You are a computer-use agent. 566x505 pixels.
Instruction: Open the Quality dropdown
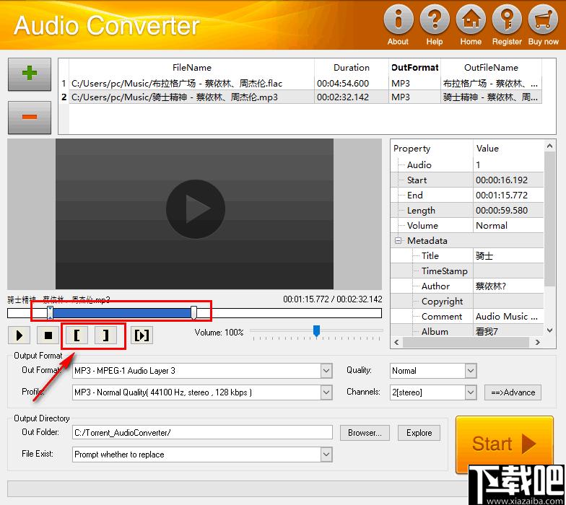[x=471, y=371]
